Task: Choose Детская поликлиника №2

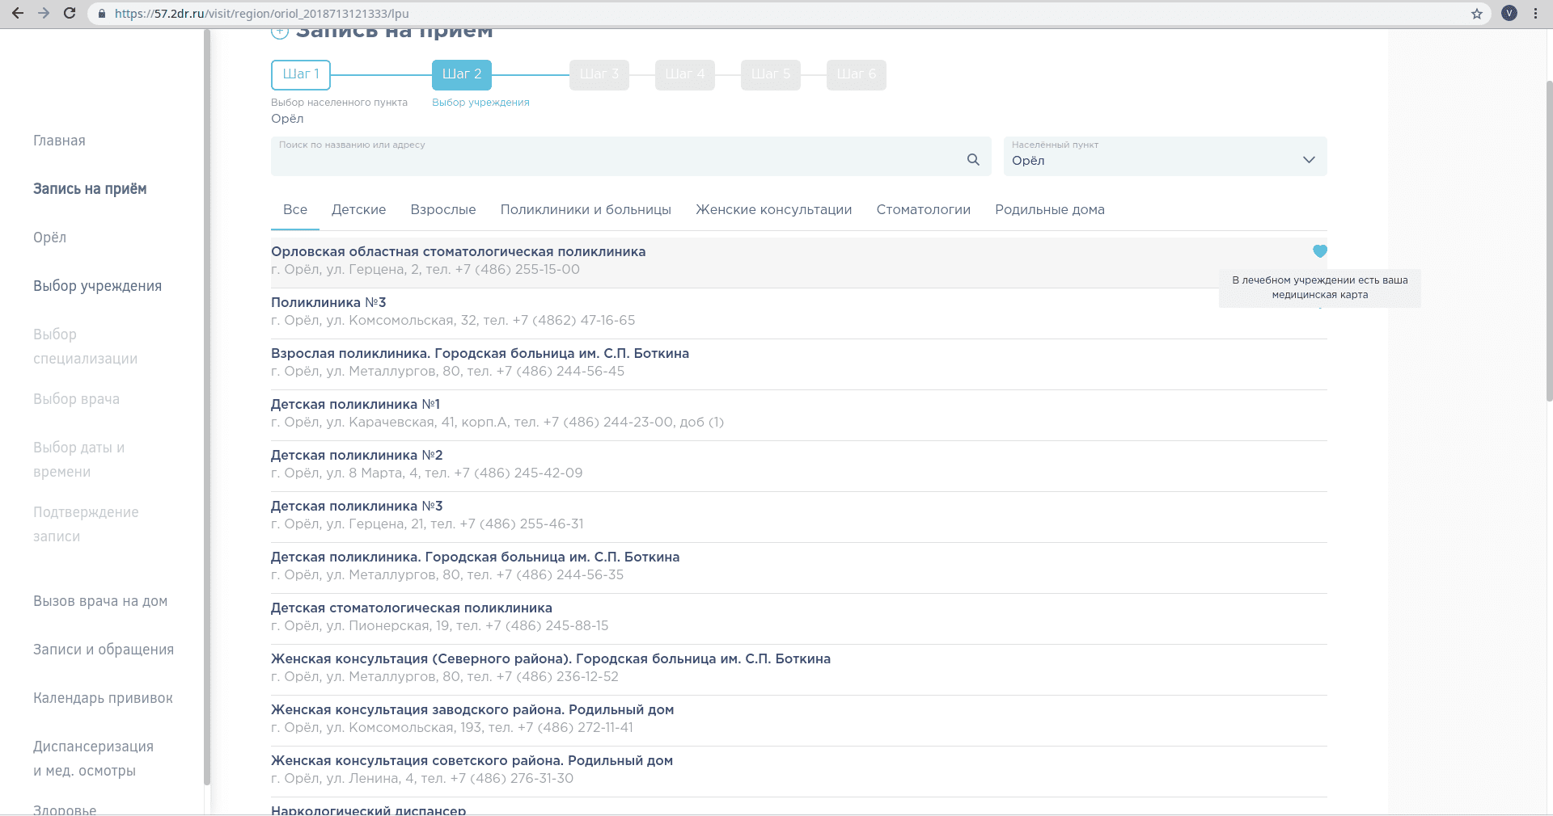Action: [x=357, y=456]
